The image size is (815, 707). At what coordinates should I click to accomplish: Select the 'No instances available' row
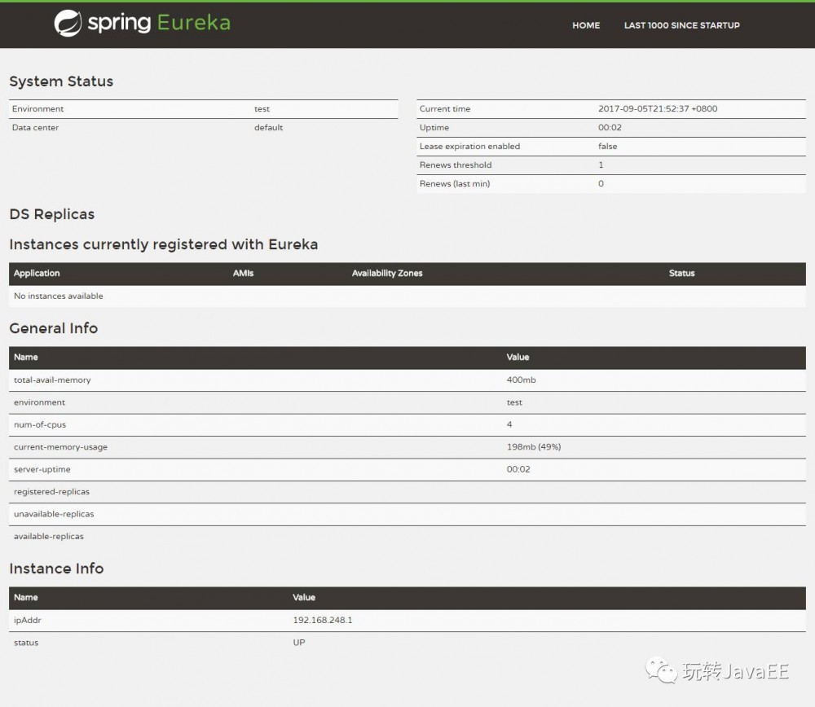407,296
